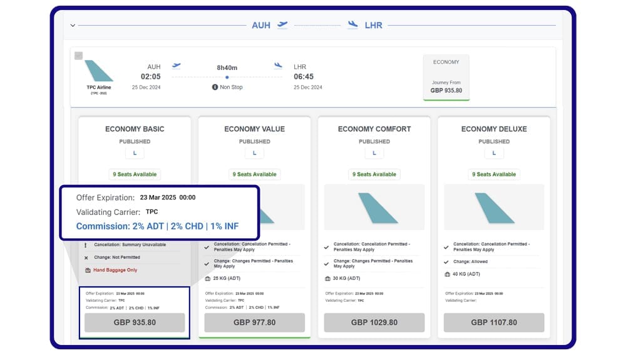Viewport: 626px width, 355px height.
Task: Click the Hand Baggage Only luggage icon
Action: click(88, 270)
